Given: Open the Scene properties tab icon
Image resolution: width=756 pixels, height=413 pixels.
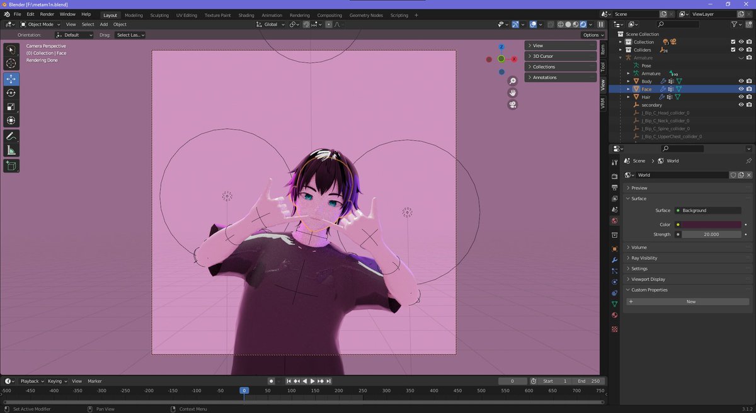Looking at the screenshot, I should coord(614,209).
